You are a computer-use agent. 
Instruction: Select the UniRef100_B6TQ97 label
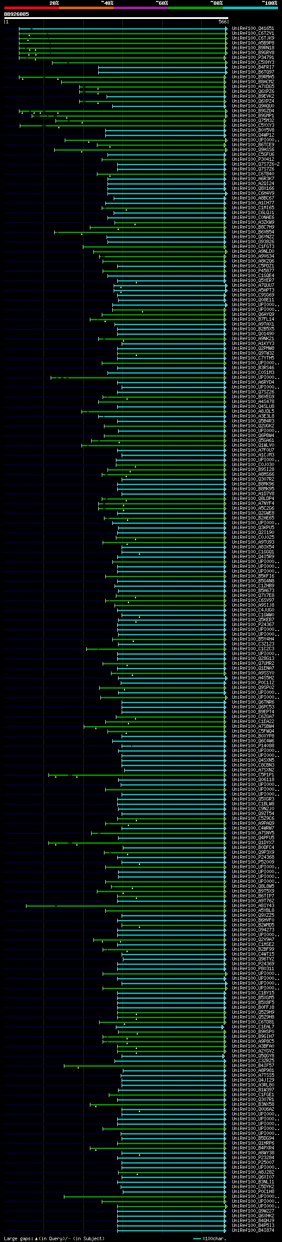[253, 72]
